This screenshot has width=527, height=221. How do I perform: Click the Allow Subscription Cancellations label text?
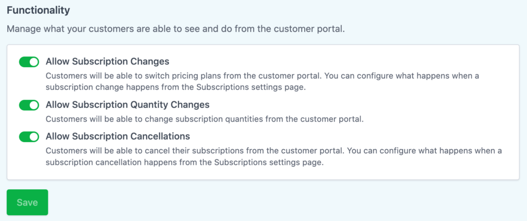click(x=118, y=136)
